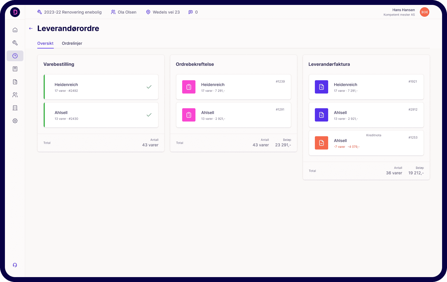Click the Ahlsell supplier name in the Kreditnota card
The height and width of the screenshot is (282, 447).
pos(340,141)
